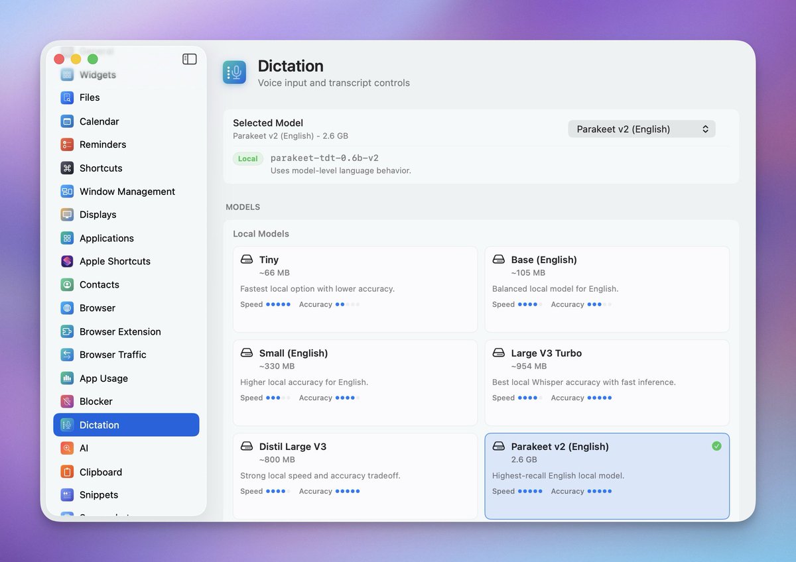The image size is (796, 562).
Task: Click the Applications grid icon
Action: coord(67,239)
